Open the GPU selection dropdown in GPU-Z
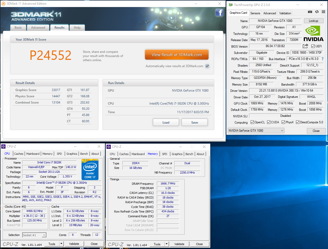 256,131
